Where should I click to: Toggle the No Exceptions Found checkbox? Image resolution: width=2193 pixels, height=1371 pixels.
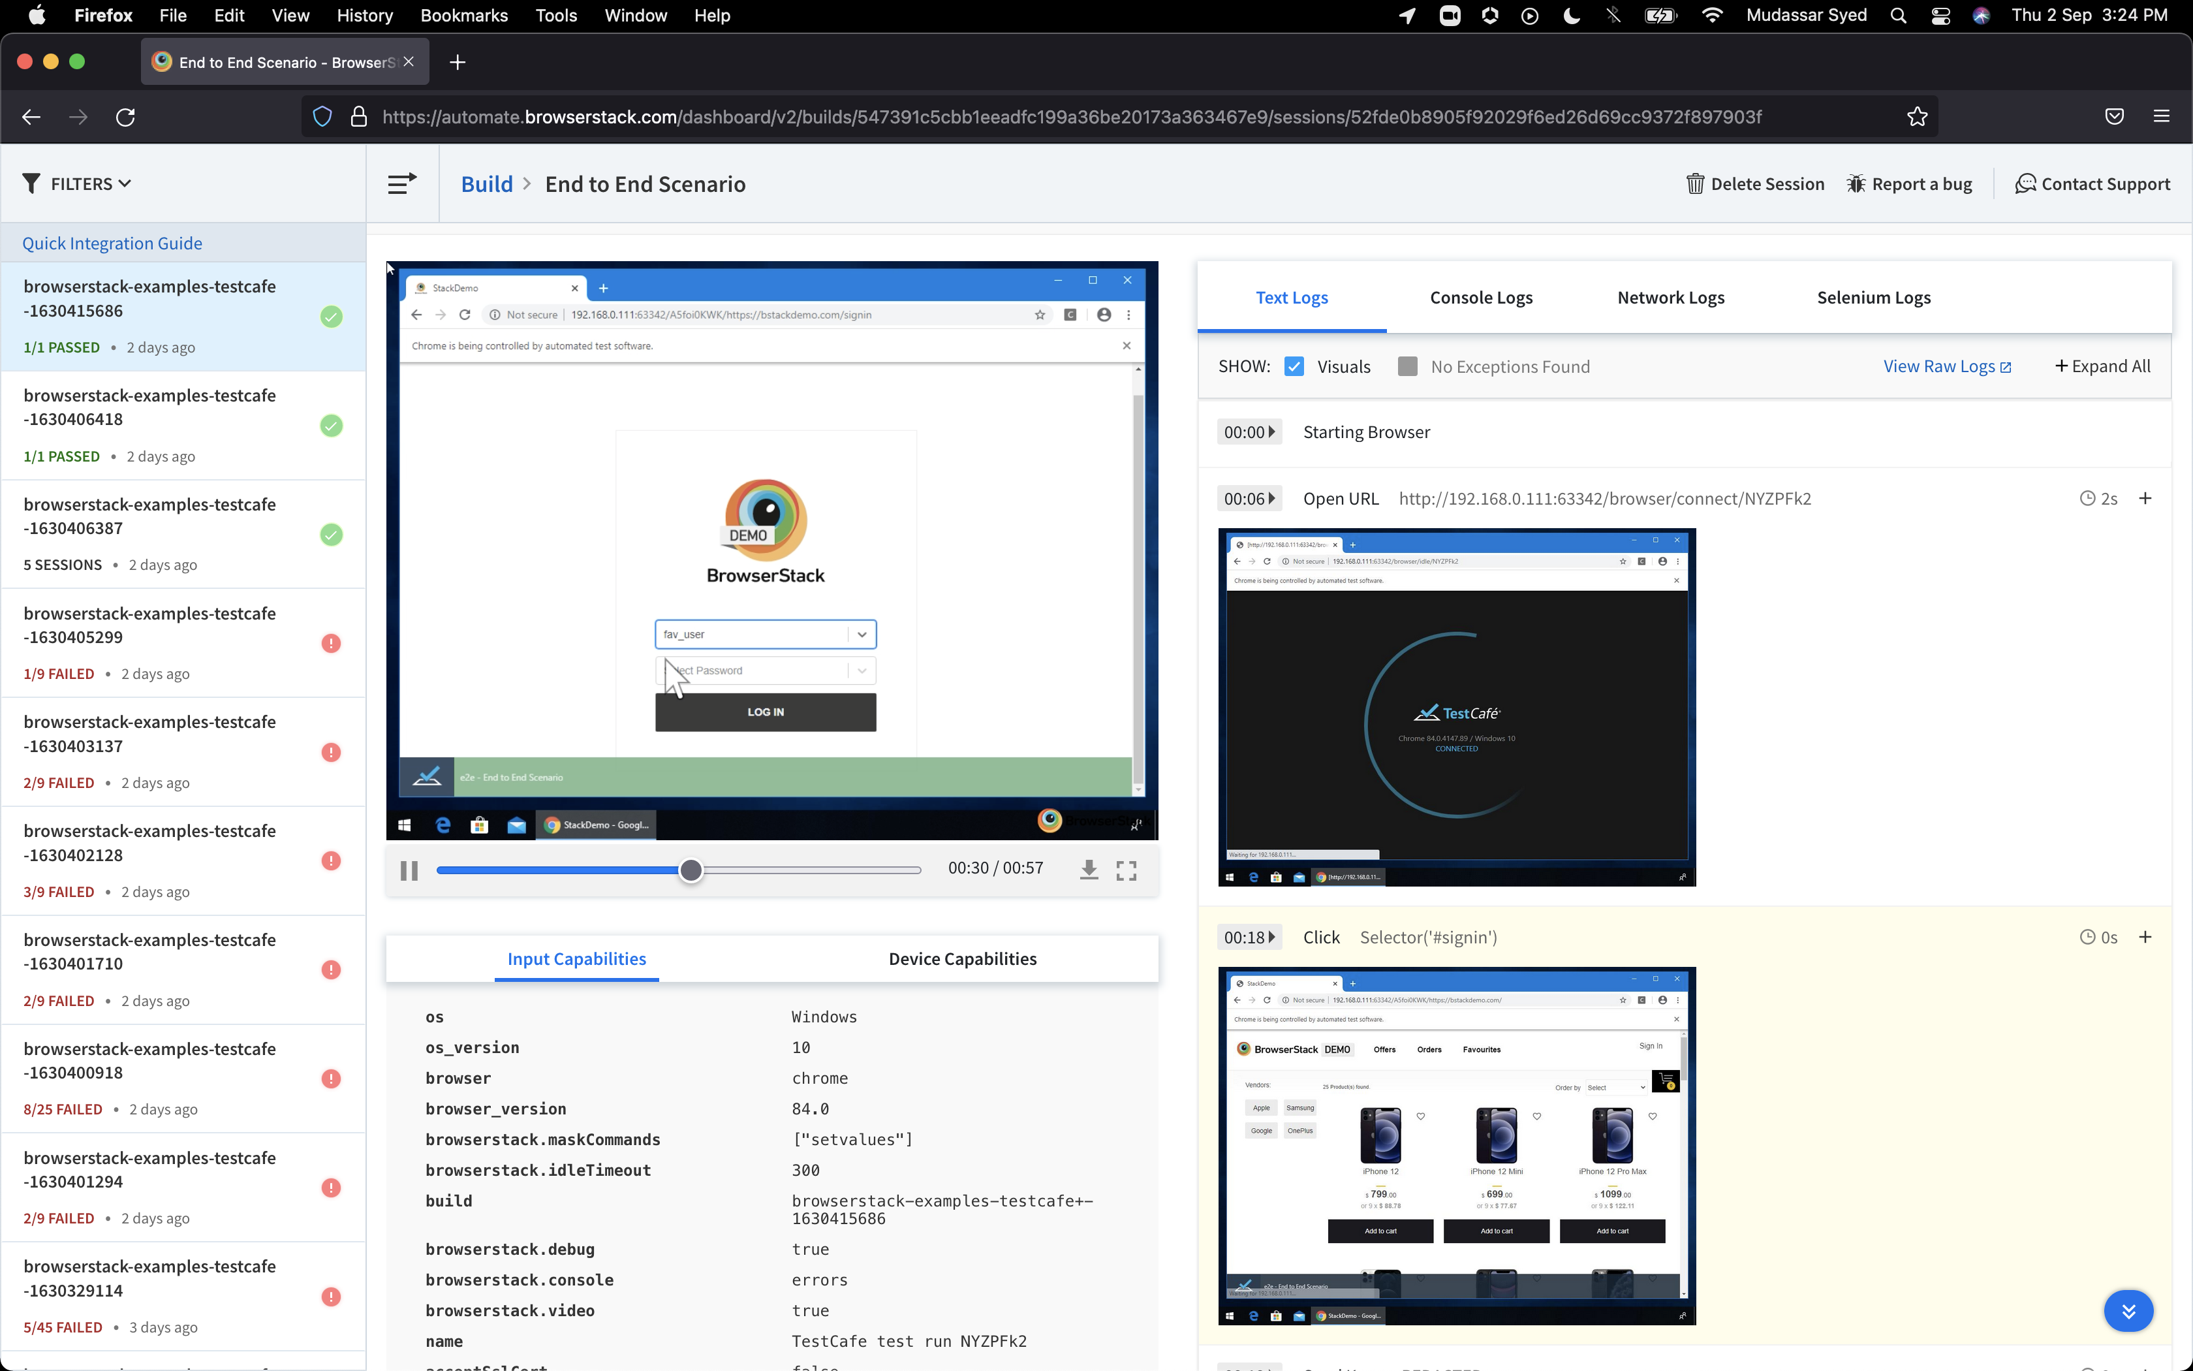(1407, 366)
